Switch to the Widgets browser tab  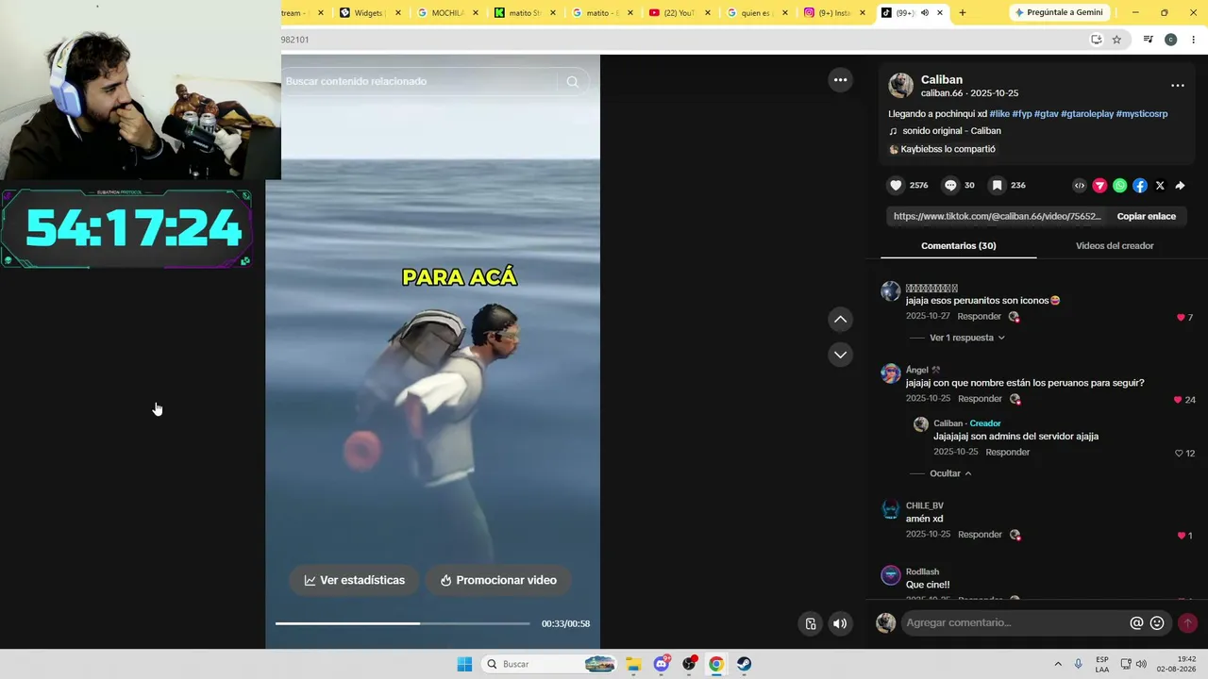tap(370, 13)
